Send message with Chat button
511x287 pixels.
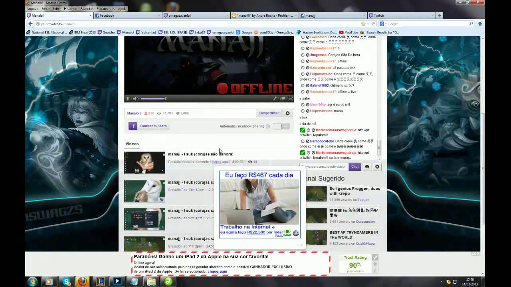point(355,167)
